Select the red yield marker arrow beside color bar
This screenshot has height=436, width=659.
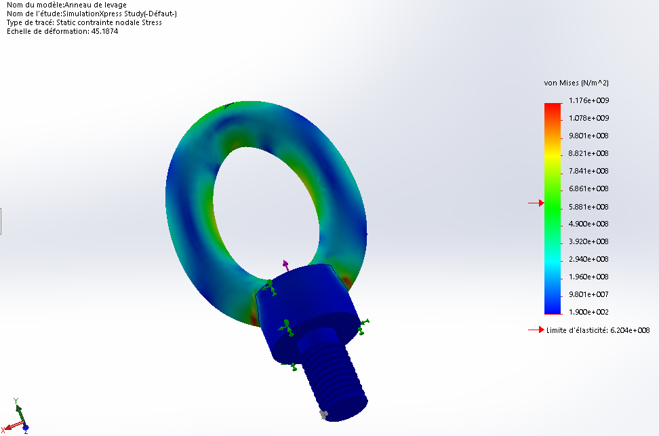[x=536, y=203]
